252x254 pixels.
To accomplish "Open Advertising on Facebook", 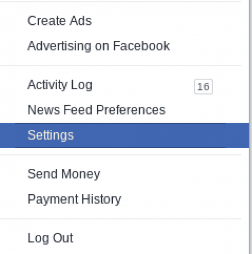I will 98,46.
